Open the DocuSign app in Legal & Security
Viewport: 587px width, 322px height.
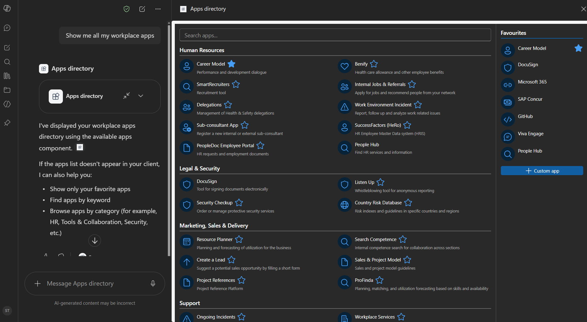(x=207, y=181)
